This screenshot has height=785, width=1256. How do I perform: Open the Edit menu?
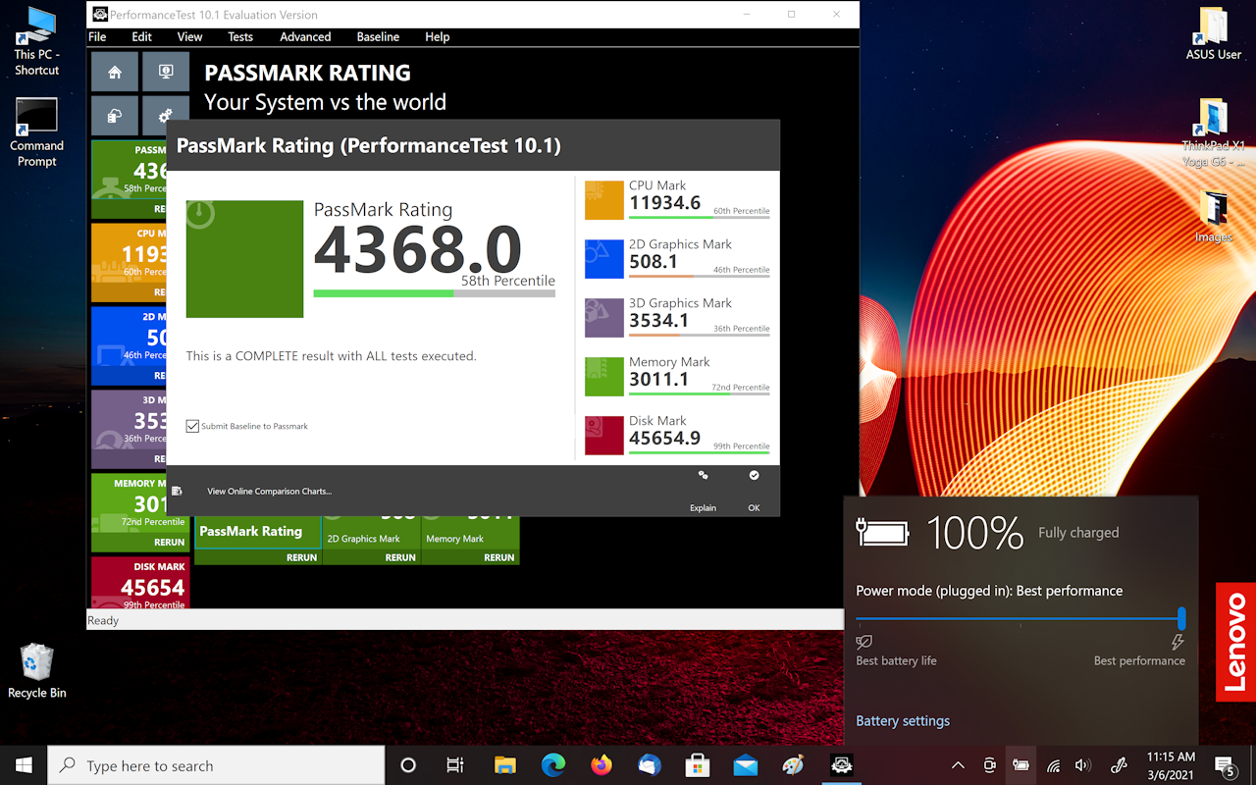[x=142, y=36]
